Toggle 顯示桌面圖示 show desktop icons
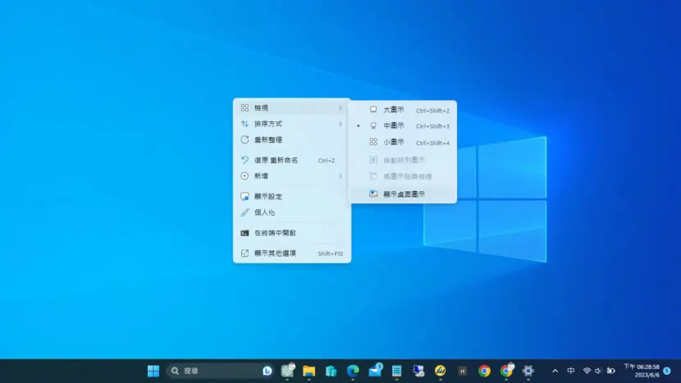 [x=403, y=194]
